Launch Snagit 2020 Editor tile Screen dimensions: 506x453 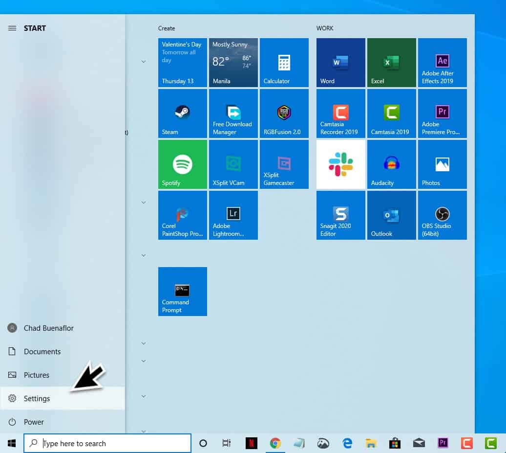tap(340, 215)
